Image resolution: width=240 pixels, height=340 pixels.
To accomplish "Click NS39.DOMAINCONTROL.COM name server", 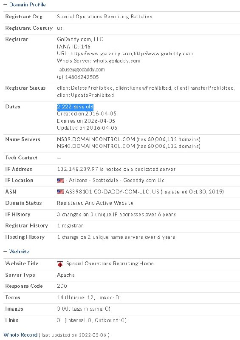I will click(96, 139).
